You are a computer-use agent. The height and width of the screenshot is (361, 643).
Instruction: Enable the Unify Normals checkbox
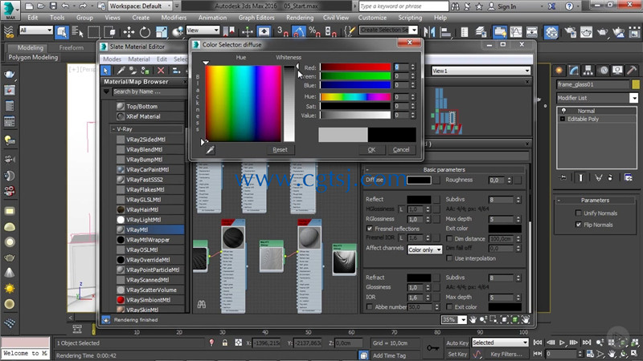click(578, 213)
